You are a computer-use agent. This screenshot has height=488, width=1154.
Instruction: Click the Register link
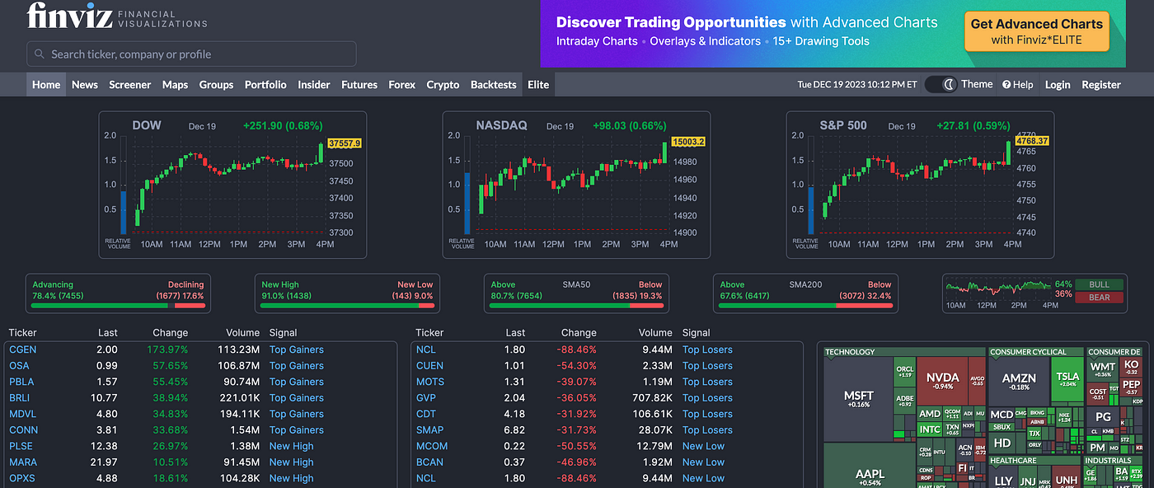click(x=1101, y=84)
